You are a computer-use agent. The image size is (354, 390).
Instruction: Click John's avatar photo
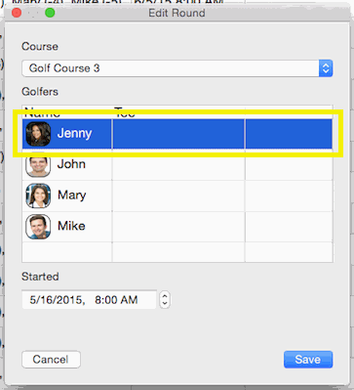[38, 164]
